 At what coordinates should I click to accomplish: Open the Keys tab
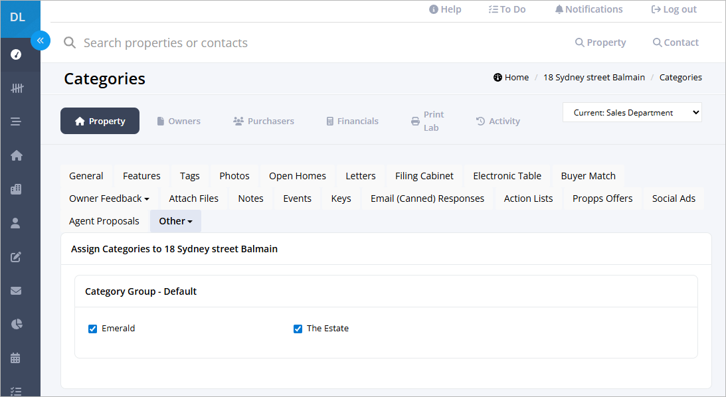(341, 198)
